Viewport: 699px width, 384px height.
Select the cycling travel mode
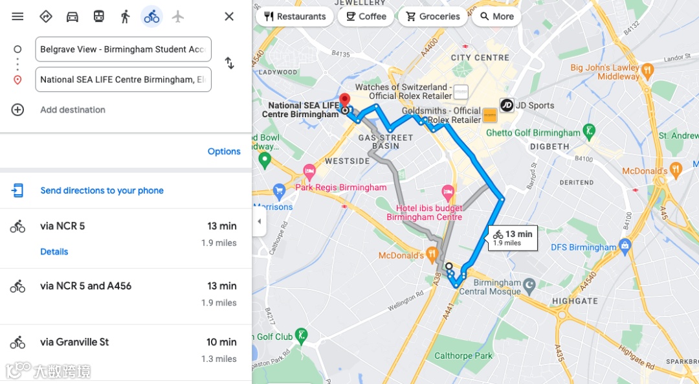(x=151, y=16)
